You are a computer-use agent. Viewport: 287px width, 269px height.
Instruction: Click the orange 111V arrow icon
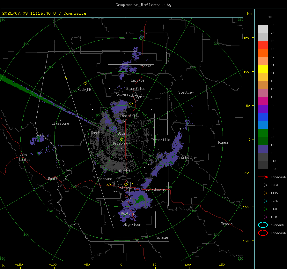click(x=263, y=193)
